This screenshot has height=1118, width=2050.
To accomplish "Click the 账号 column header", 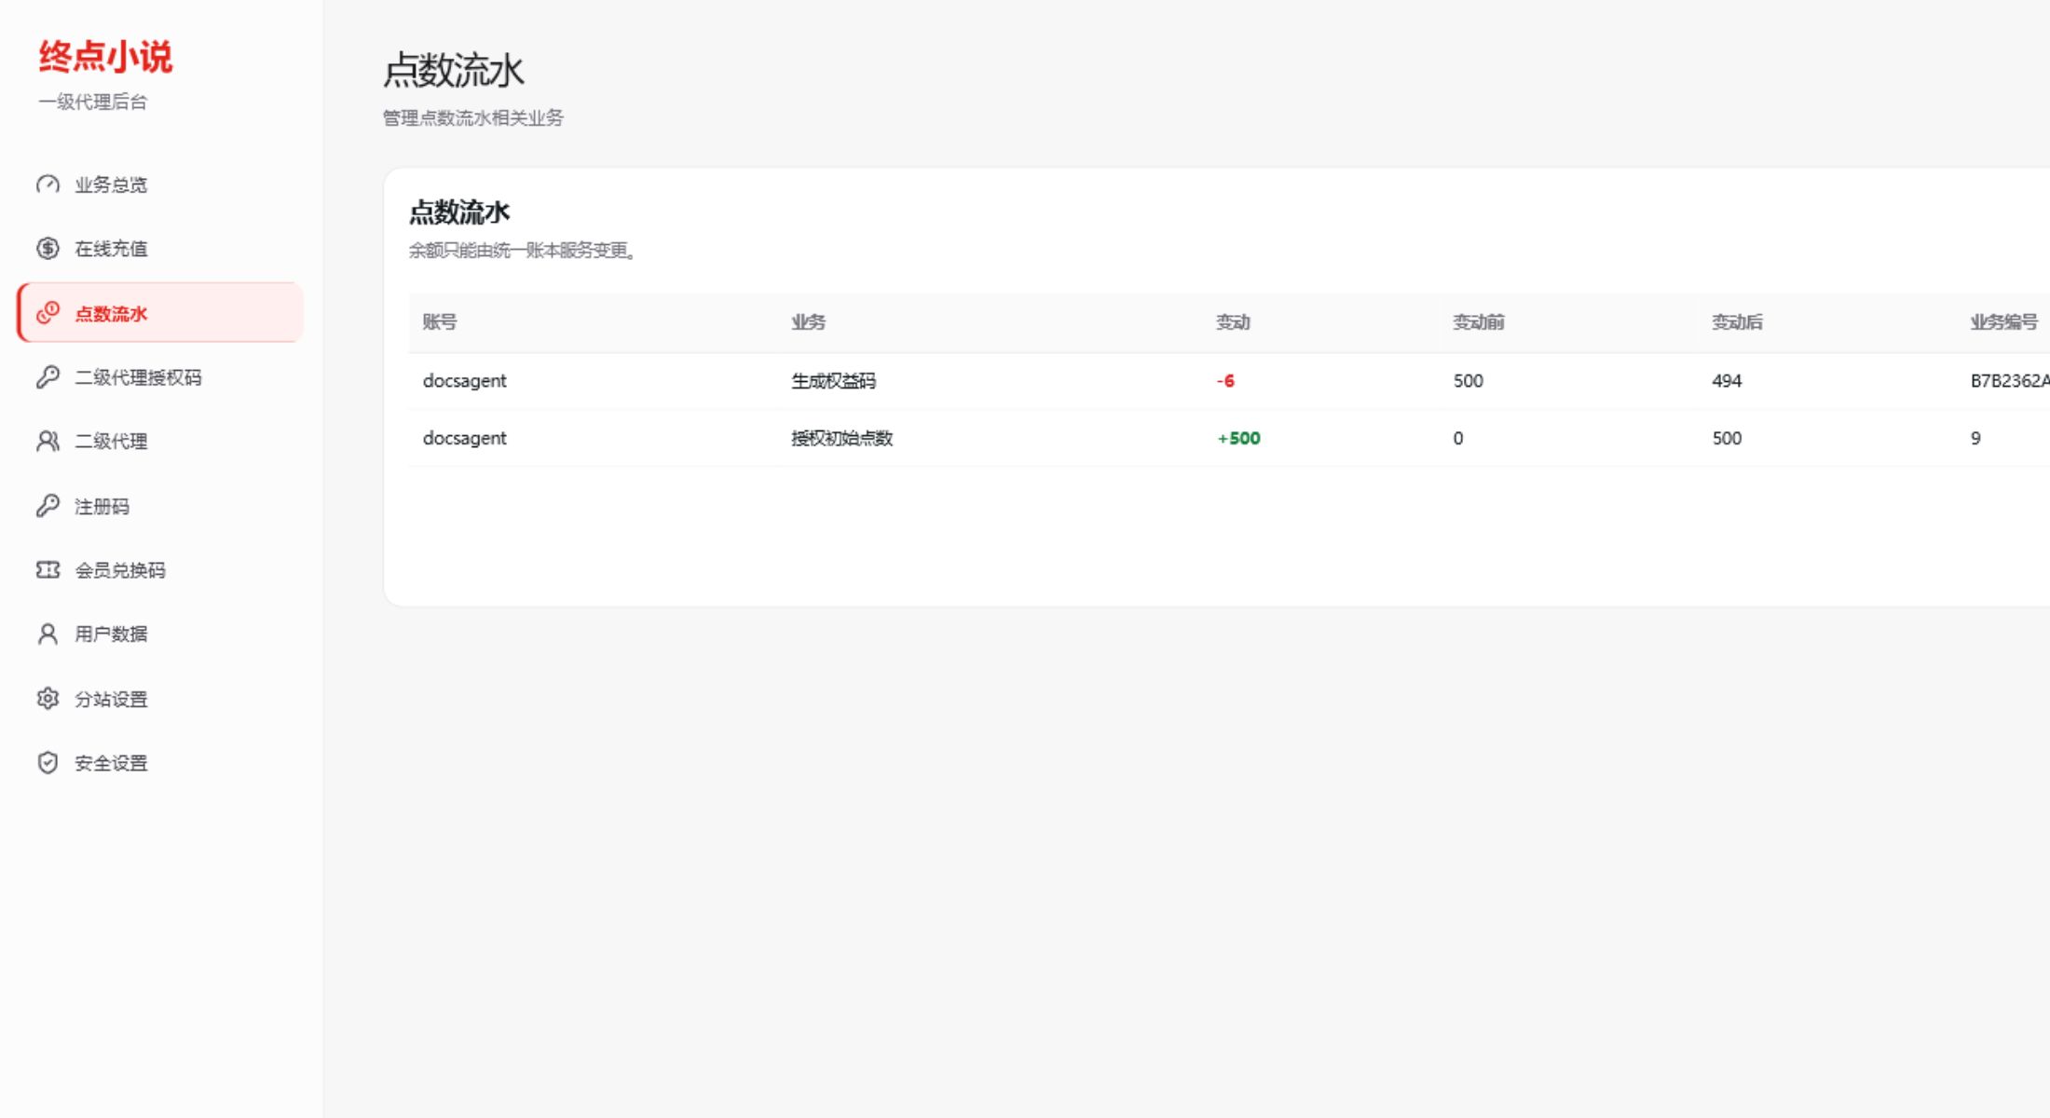I will pos(440,322).
